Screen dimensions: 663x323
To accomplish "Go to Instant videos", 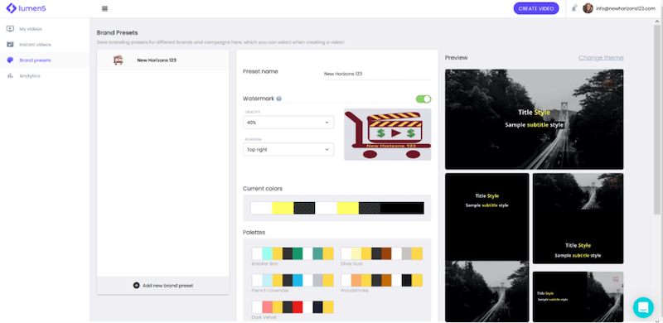I will tap(35, 45).
